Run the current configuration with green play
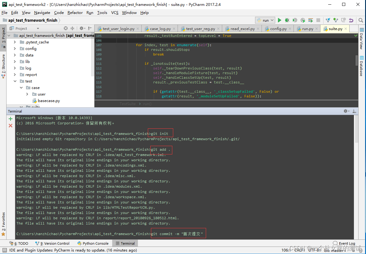This screenshot has width=366, height=254. point(280,20)
